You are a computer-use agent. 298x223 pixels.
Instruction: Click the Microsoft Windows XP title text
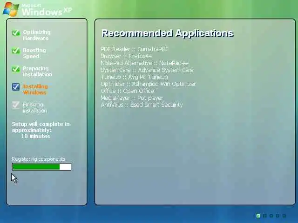(47, 9)
